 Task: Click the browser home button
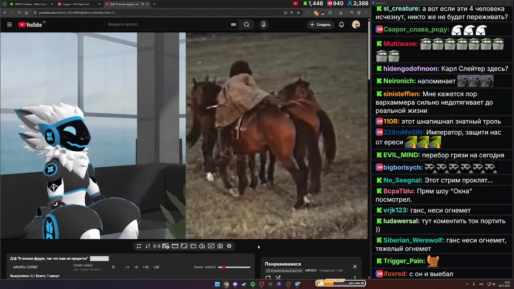tap(27, 12)
